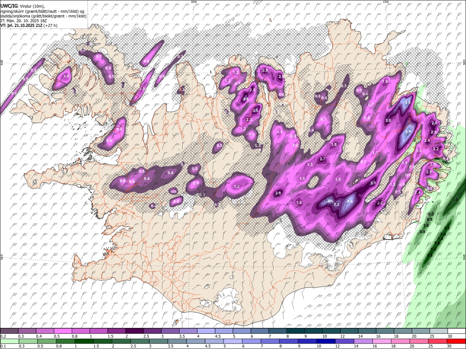
Task: Click the '0.2' label starting the snow scale
Action: point(3,337)
